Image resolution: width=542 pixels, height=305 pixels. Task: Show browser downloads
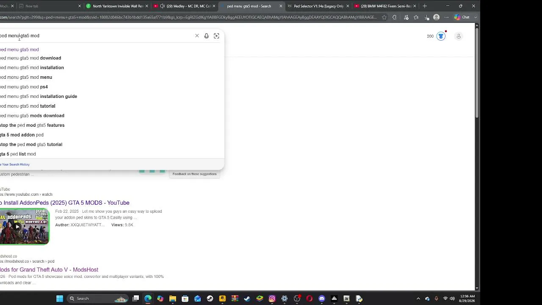426,17
